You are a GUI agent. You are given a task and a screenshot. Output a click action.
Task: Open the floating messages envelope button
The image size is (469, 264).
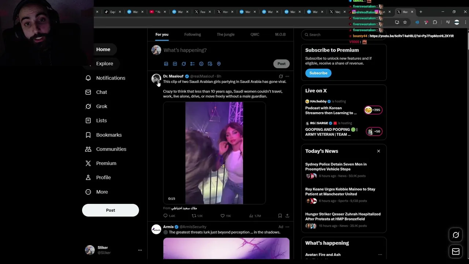(x=456, y=252)
